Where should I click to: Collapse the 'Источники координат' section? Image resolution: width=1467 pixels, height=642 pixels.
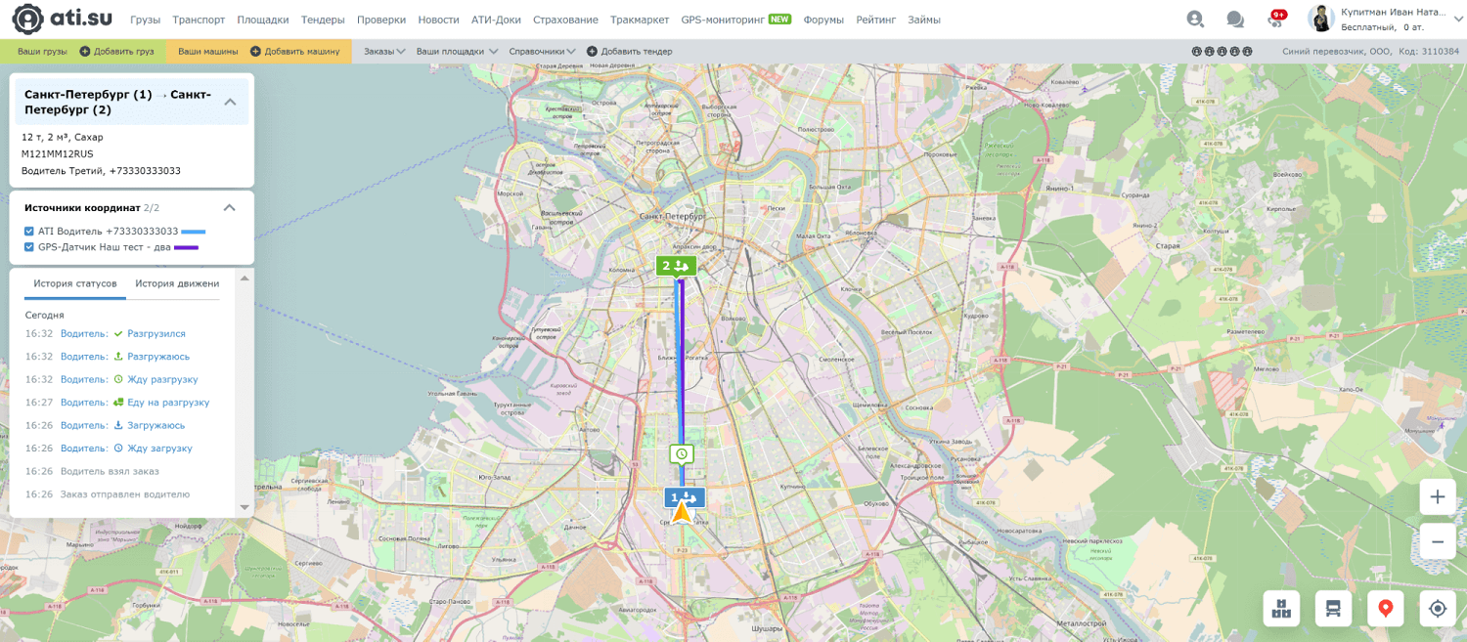230,207
